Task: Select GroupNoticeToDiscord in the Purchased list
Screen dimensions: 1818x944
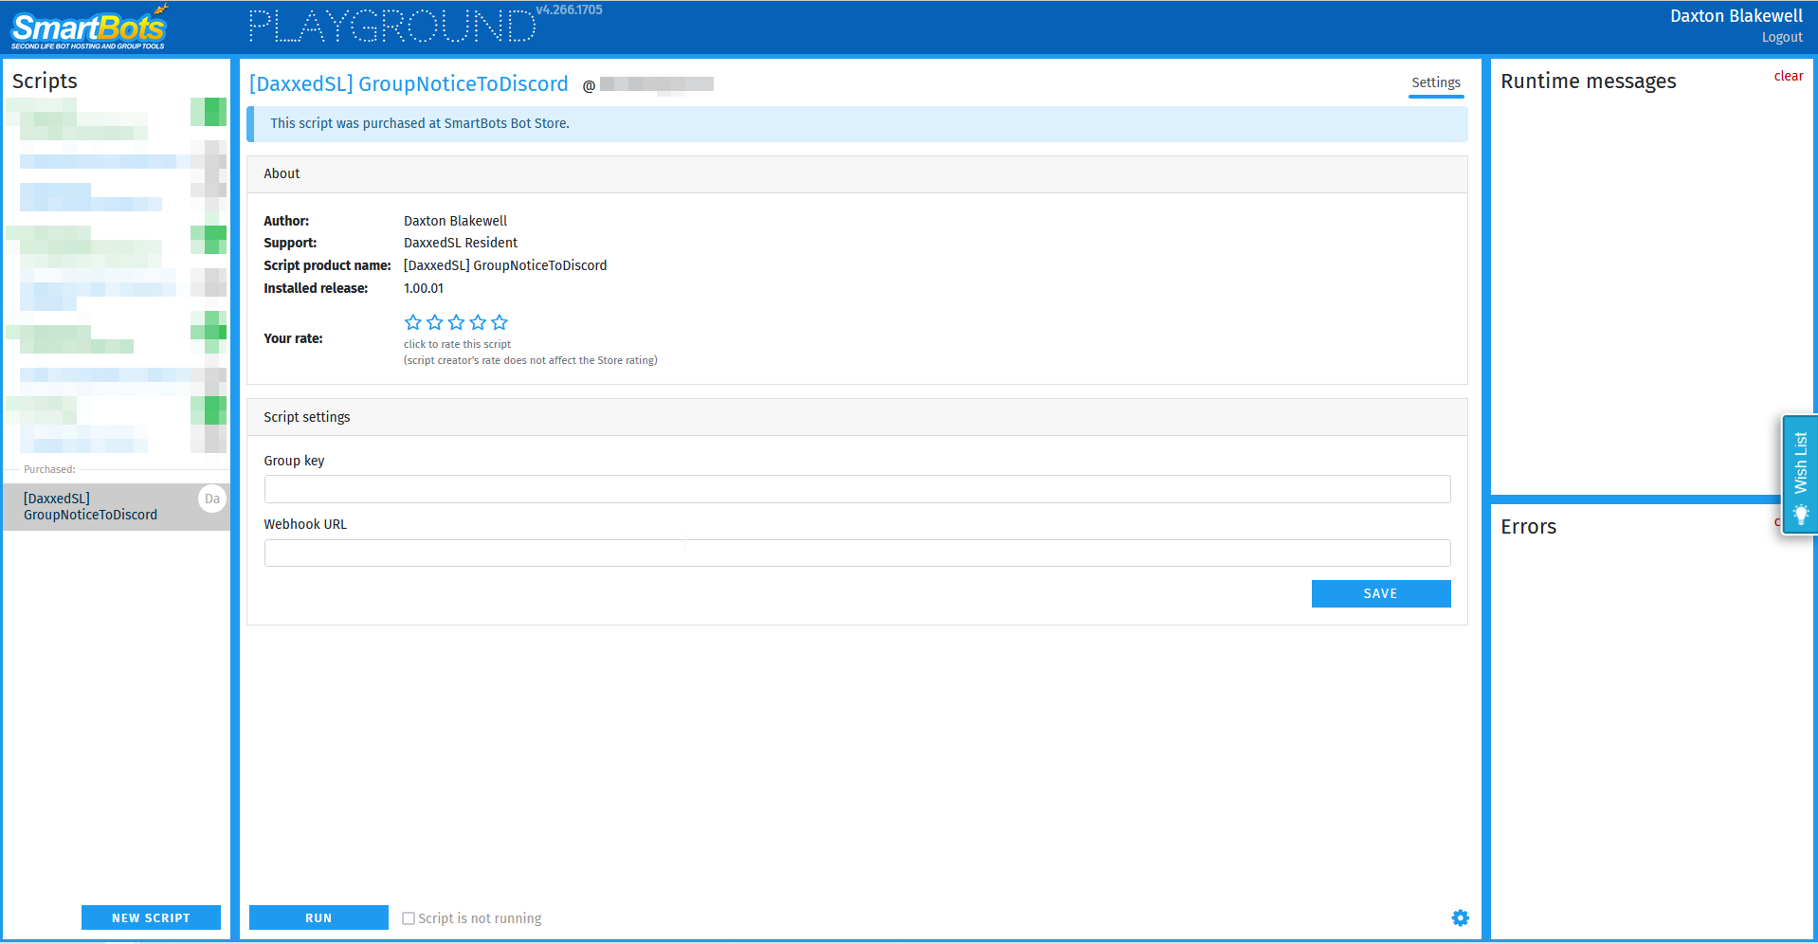Action: [x=91, y=506]
